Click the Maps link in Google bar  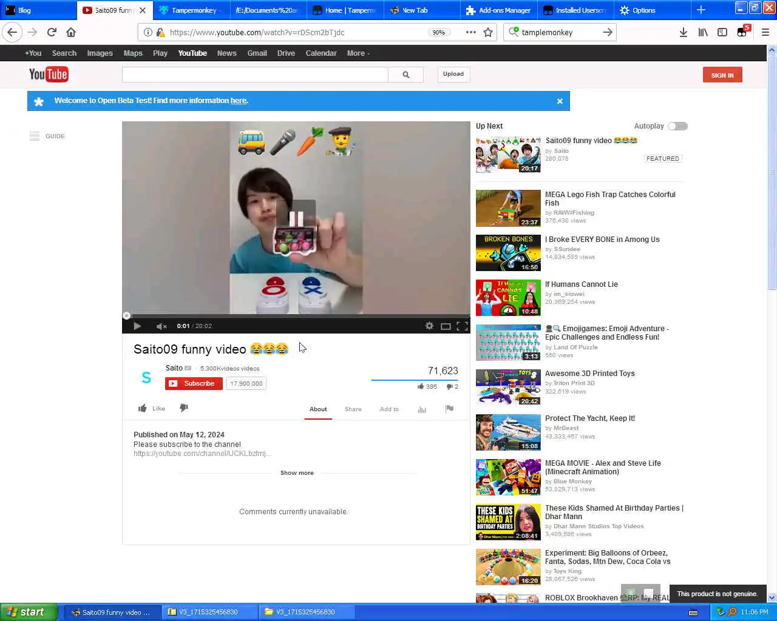pos(133,53)
